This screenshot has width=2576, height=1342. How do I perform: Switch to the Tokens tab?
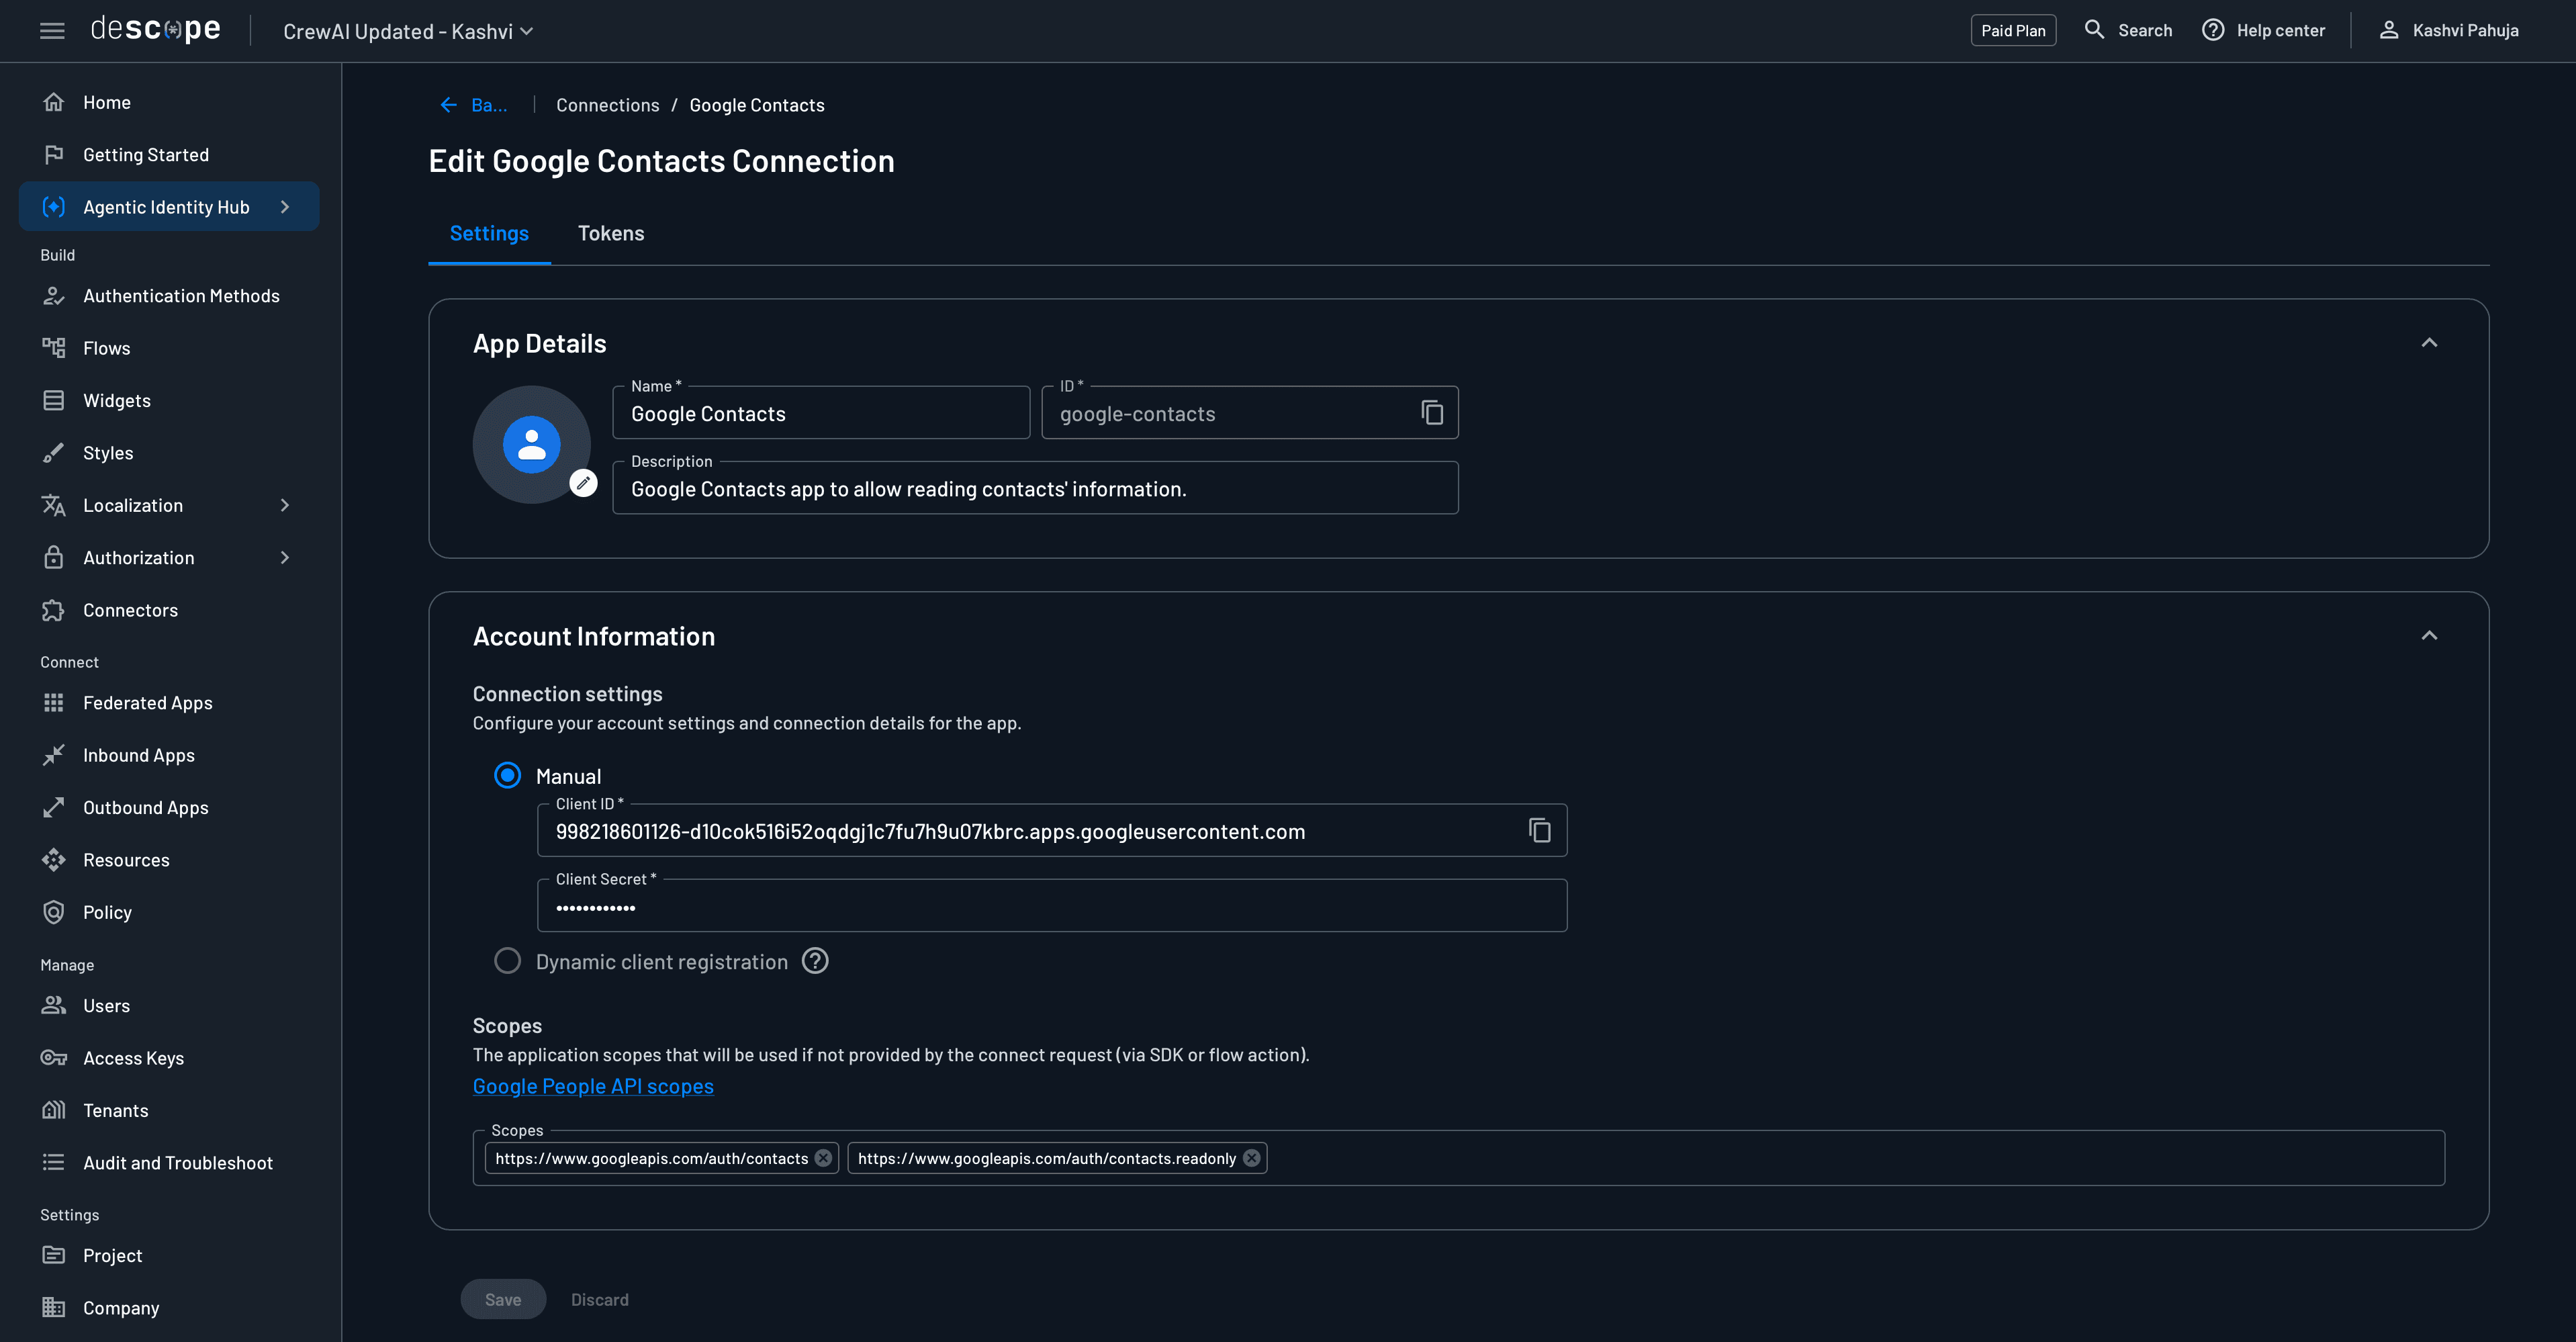(611, 234)
